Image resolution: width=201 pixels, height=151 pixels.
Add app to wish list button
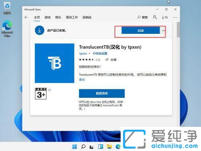tap(102, 93)
